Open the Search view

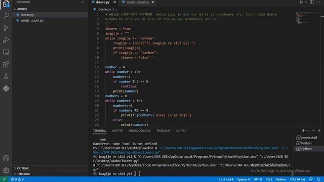coord(6,16)
